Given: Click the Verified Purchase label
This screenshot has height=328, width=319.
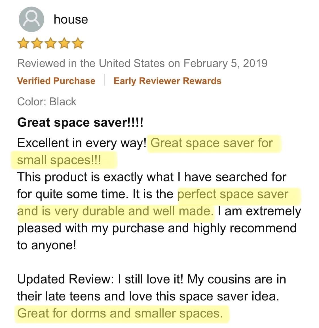Looking at the screenshot, I should [x=56, y=81].
